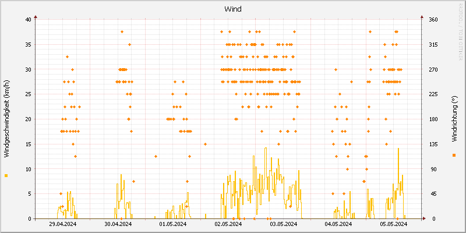Click the left axis value 30
The image size is (466, 233).
(x=28, y=69)
